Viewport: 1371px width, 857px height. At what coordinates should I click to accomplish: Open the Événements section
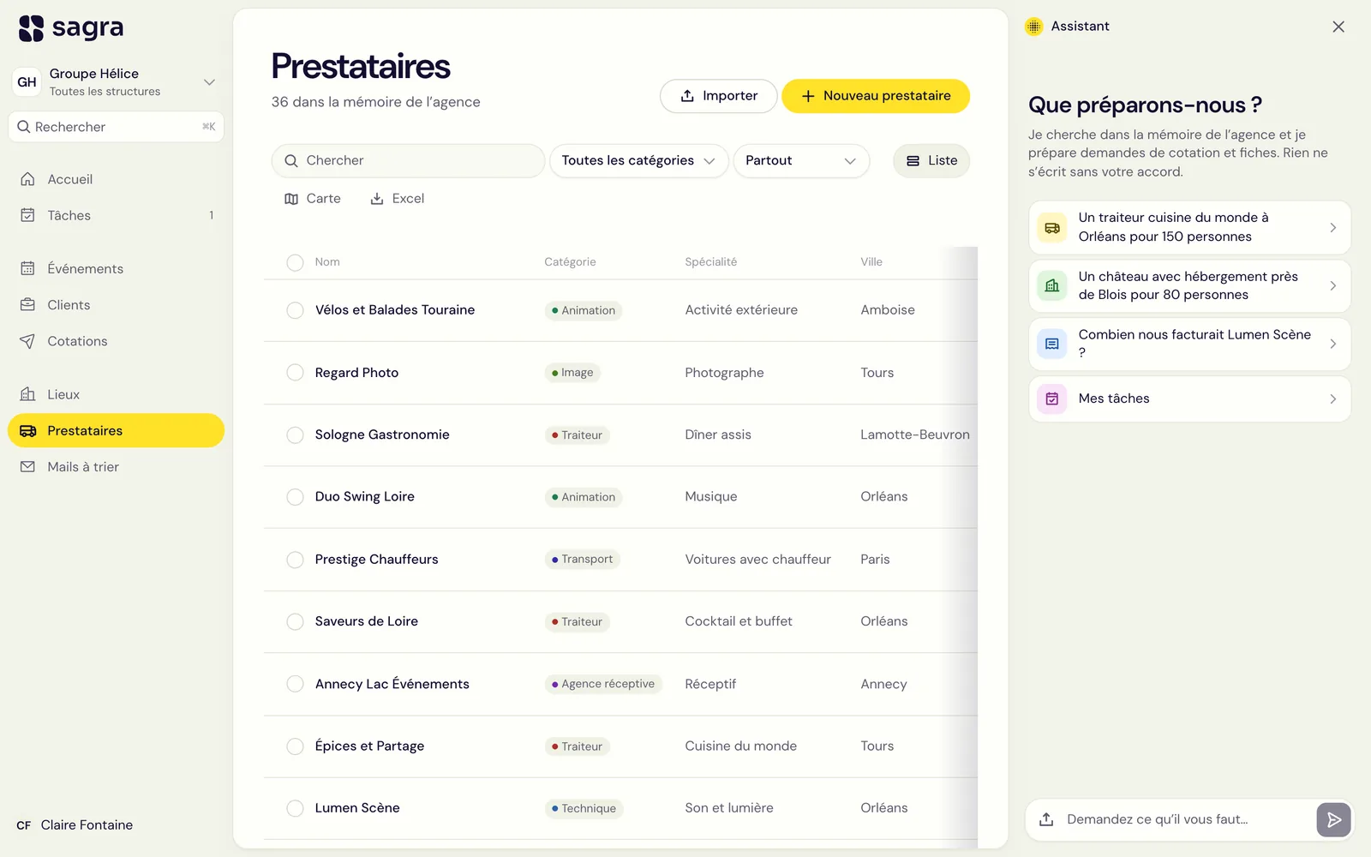coord(116,268)
